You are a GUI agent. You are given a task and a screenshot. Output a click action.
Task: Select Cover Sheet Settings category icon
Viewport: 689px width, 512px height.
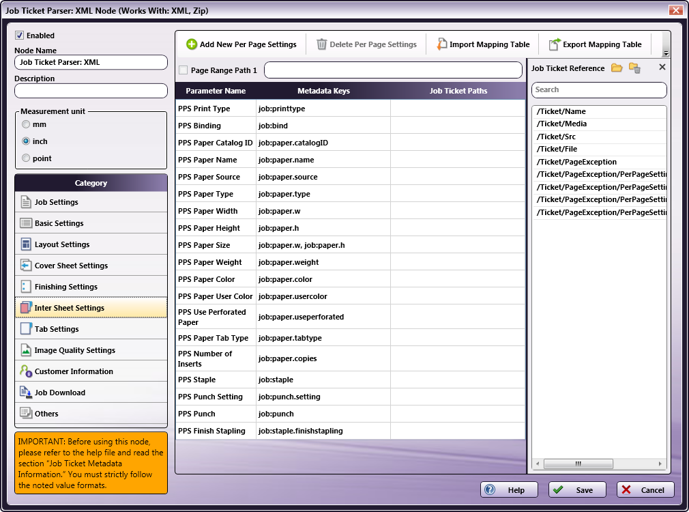click(x=26, y=266)
